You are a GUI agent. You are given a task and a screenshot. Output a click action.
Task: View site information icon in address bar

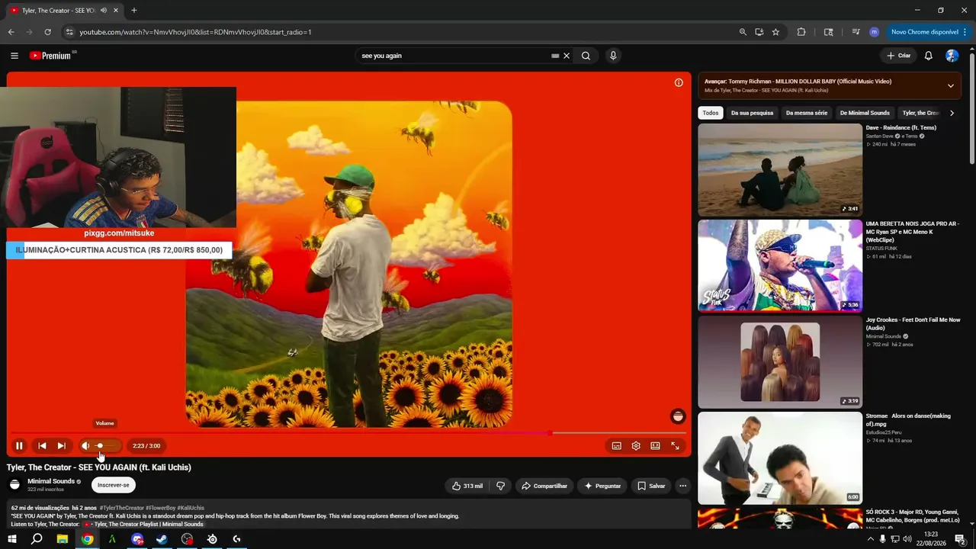[69, 32]
